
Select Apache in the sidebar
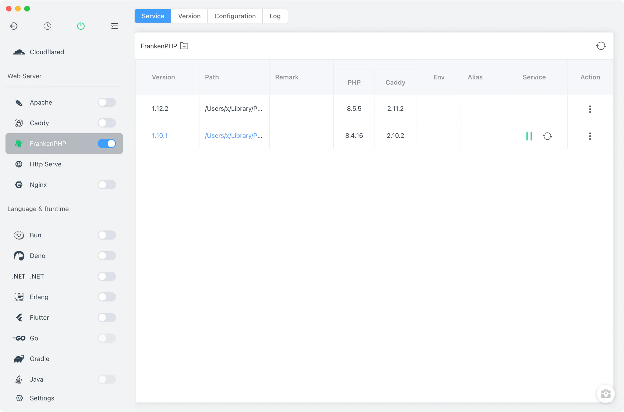tap(64, 102)
